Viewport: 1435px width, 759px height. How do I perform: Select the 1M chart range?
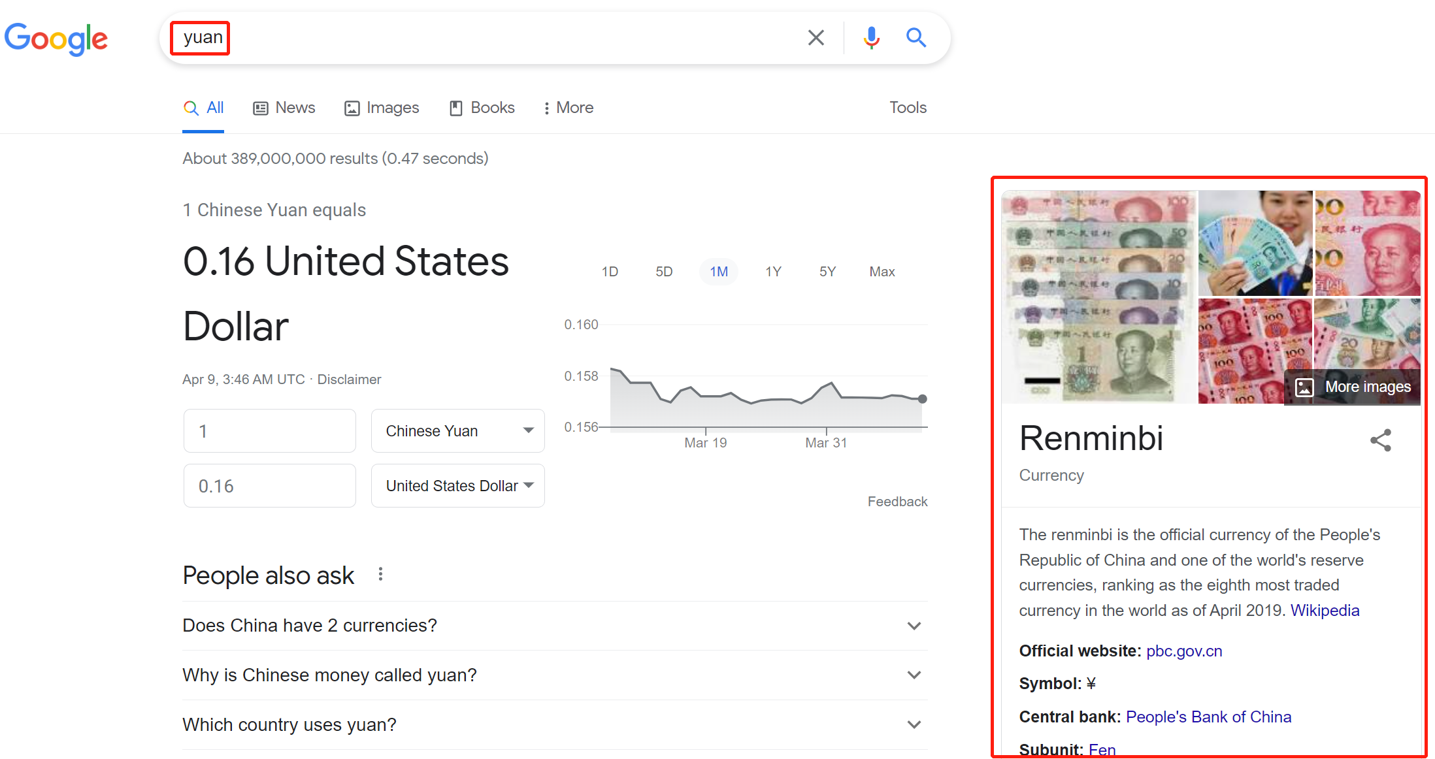[719, 272]
